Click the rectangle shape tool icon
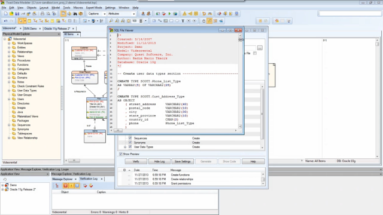This screenshot has width=383, height=215. pyautogui.click(x=171, y=21)
